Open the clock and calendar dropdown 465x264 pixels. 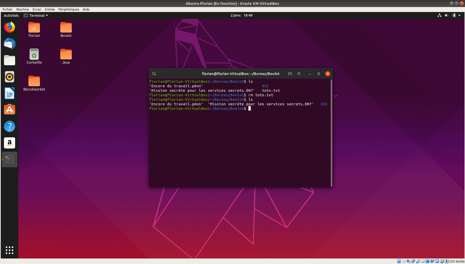[241, 16]
